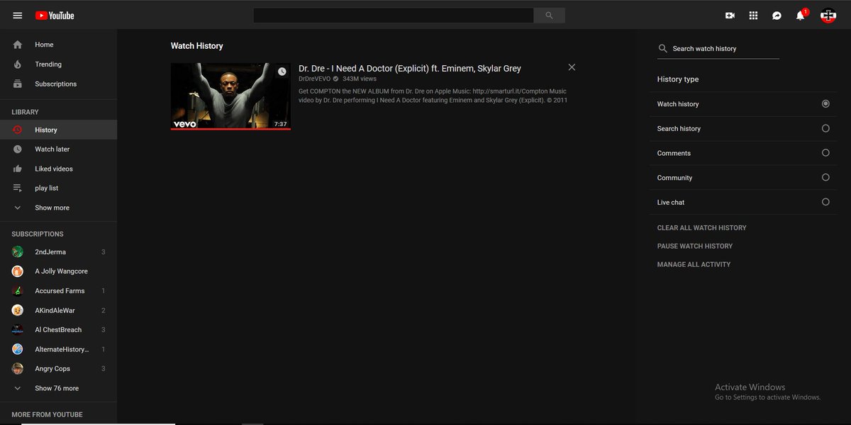
Task: Open the account avatar menu
Action: tap(828, 16)
